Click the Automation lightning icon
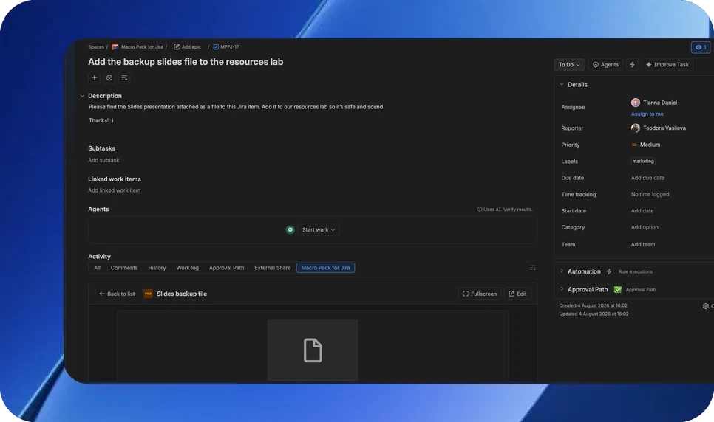Screen dimensions: 714x422 (x=609, y=271)
